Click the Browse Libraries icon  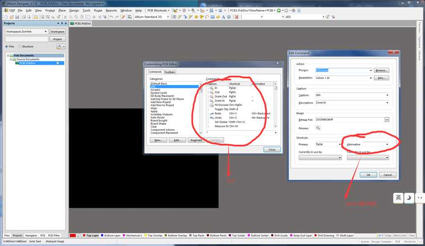(130, 17)
